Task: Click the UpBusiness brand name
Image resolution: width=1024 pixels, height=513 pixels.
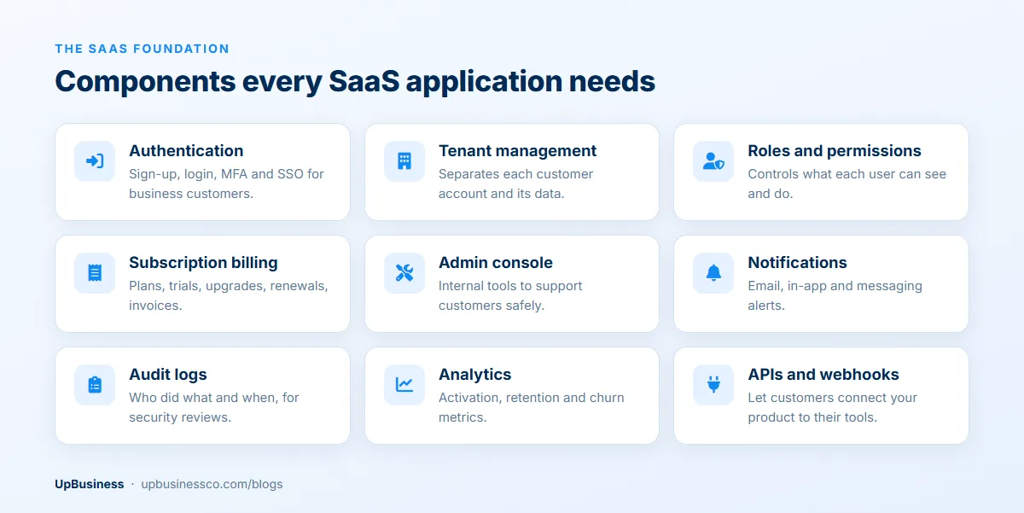Action: [90, 484]
